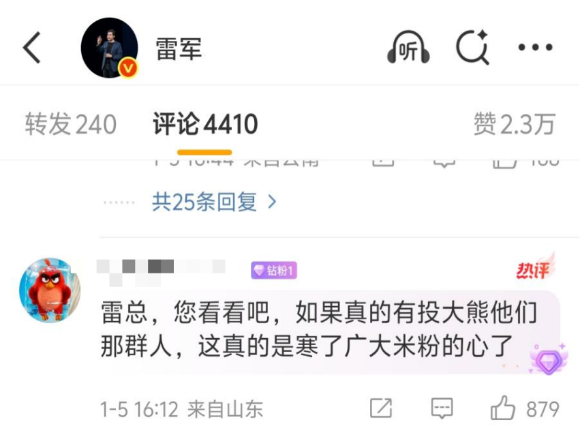Click the 雷军 username in the header
The image size is (580, 435).
[x=179, y=48]
